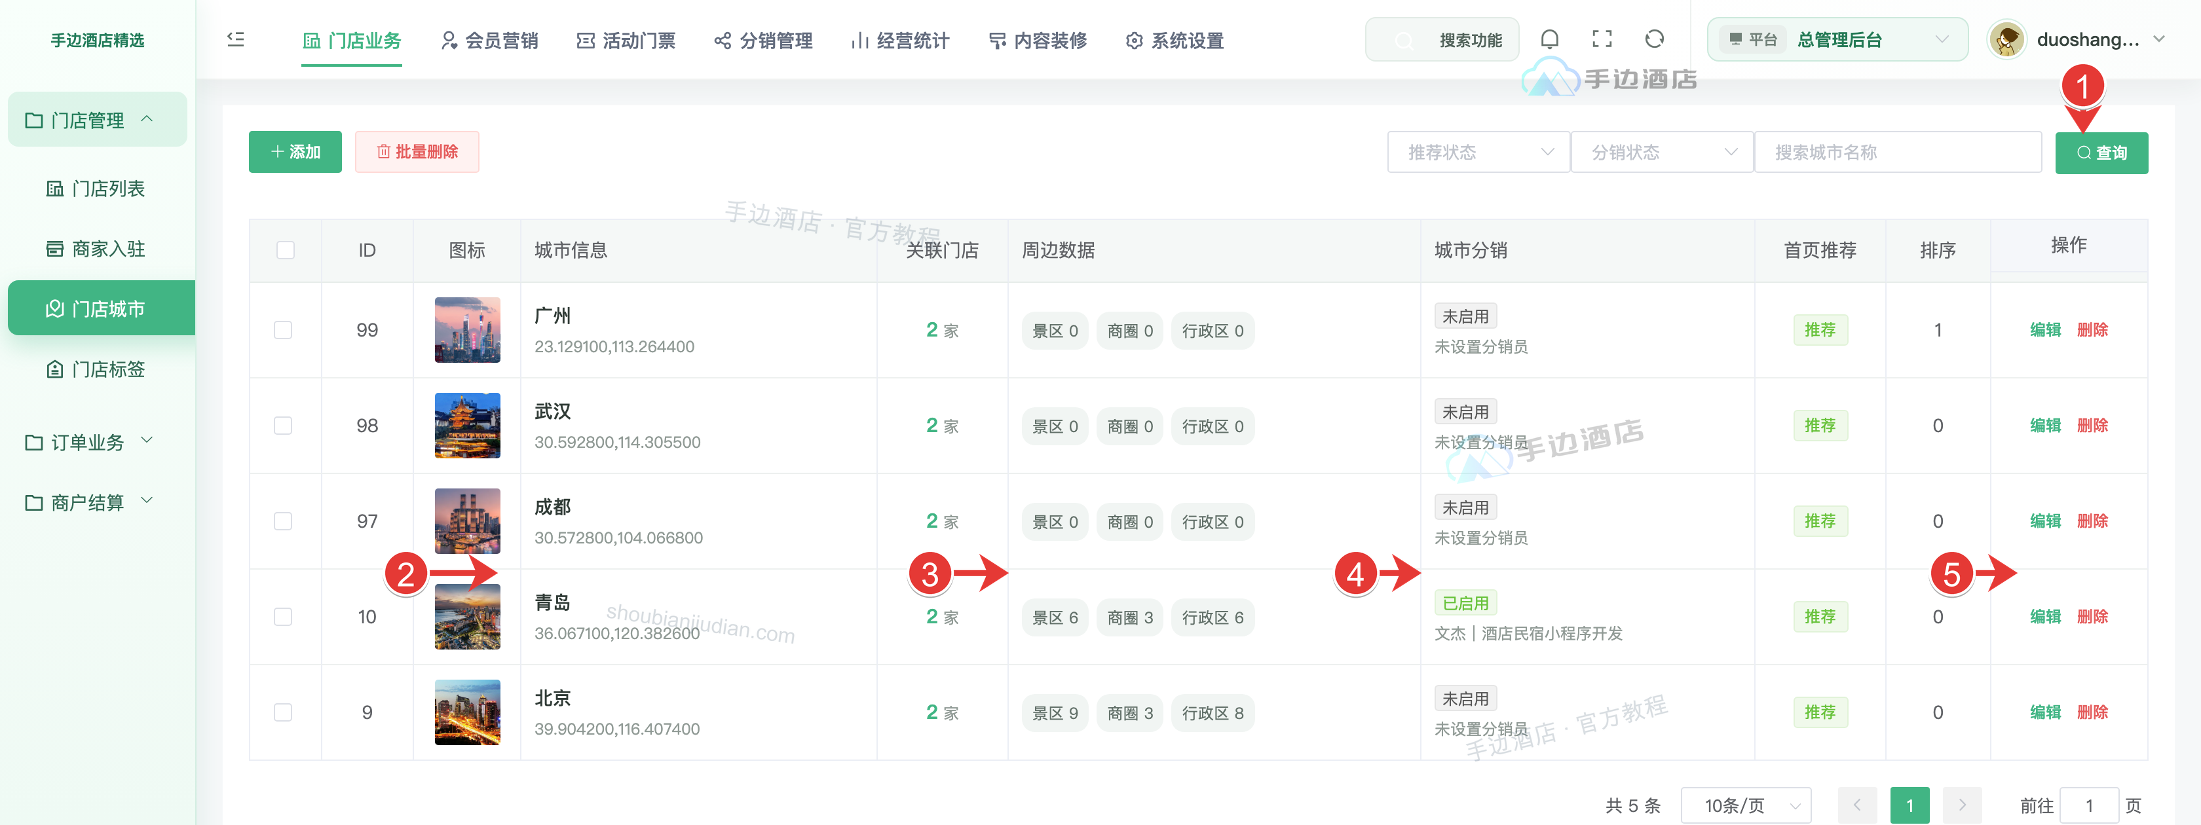Focus the 搜索城市名称 input field
Screen dimensions: 2201x825
click(1898, 152)
